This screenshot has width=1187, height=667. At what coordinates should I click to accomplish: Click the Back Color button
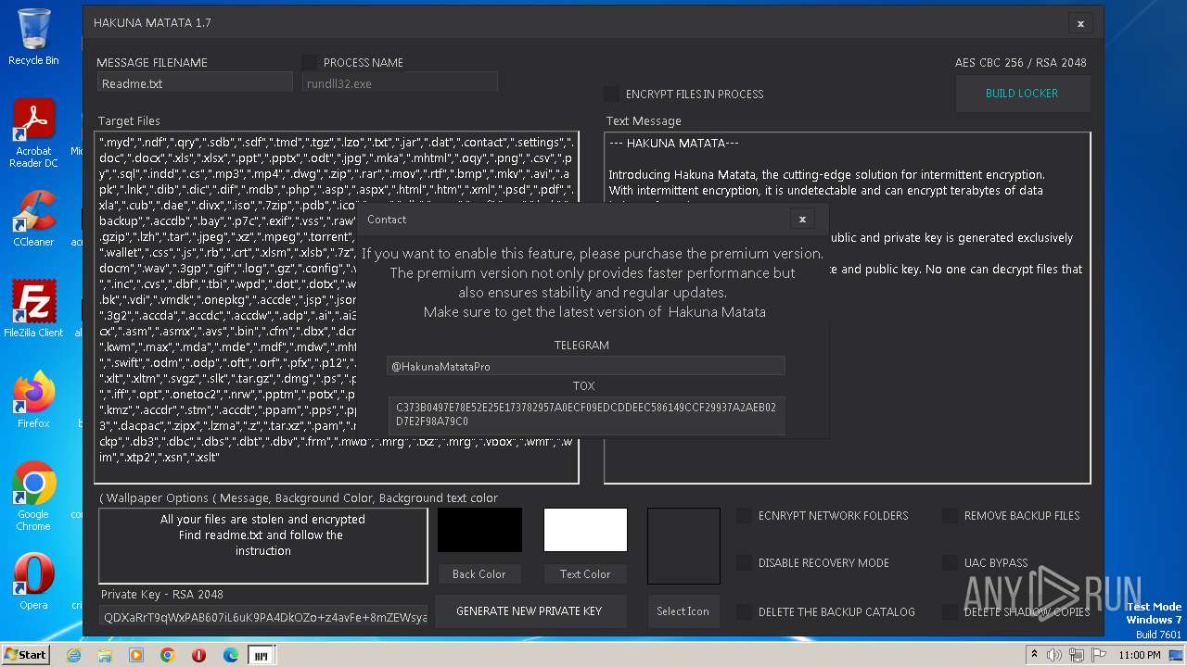click(479, 573)
